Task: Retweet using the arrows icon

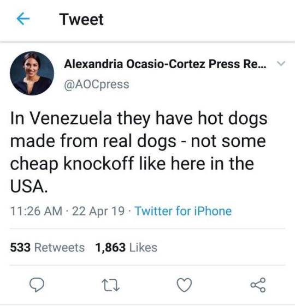Action: coord(110,285)
